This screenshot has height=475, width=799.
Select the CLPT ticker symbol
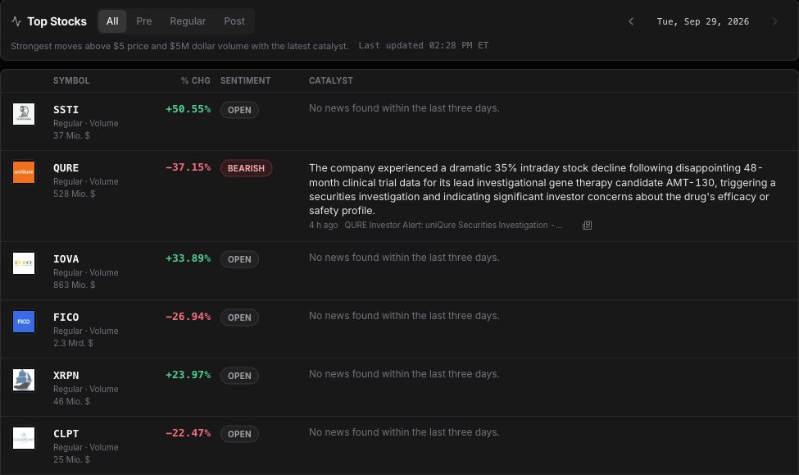pyautogui.click(x=66, y=433)
